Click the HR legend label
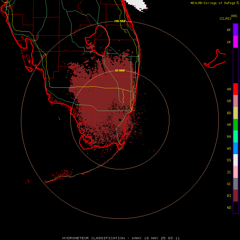240x240 pixels. [229, 125]
